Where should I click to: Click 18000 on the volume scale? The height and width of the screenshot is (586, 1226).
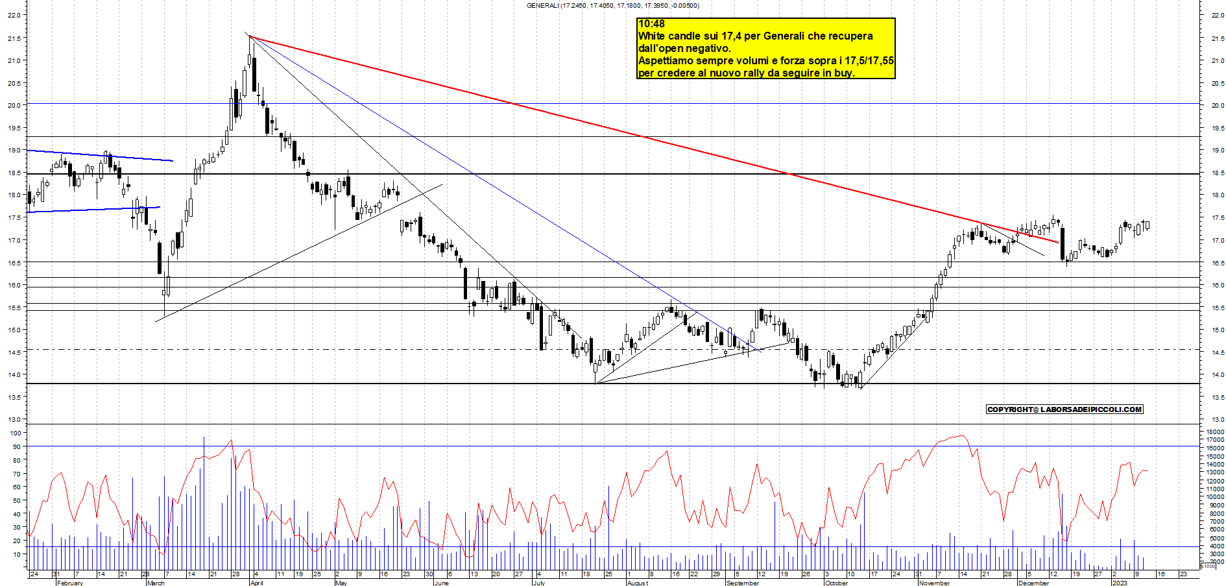click(1215, 432)
